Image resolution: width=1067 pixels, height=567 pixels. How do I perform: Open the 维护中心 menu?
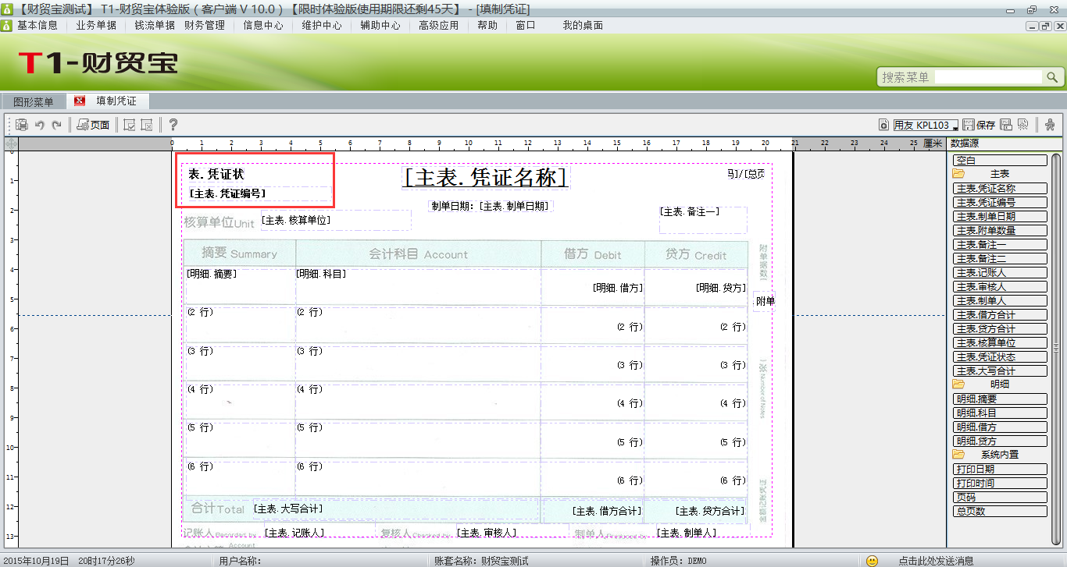tap(322, 25)
